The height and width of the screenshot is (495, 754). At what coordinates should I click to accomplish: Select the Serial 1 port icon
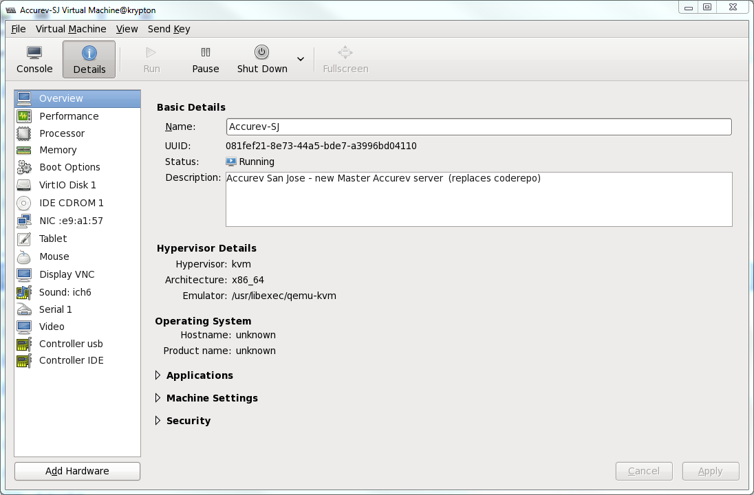pos(24,309)
